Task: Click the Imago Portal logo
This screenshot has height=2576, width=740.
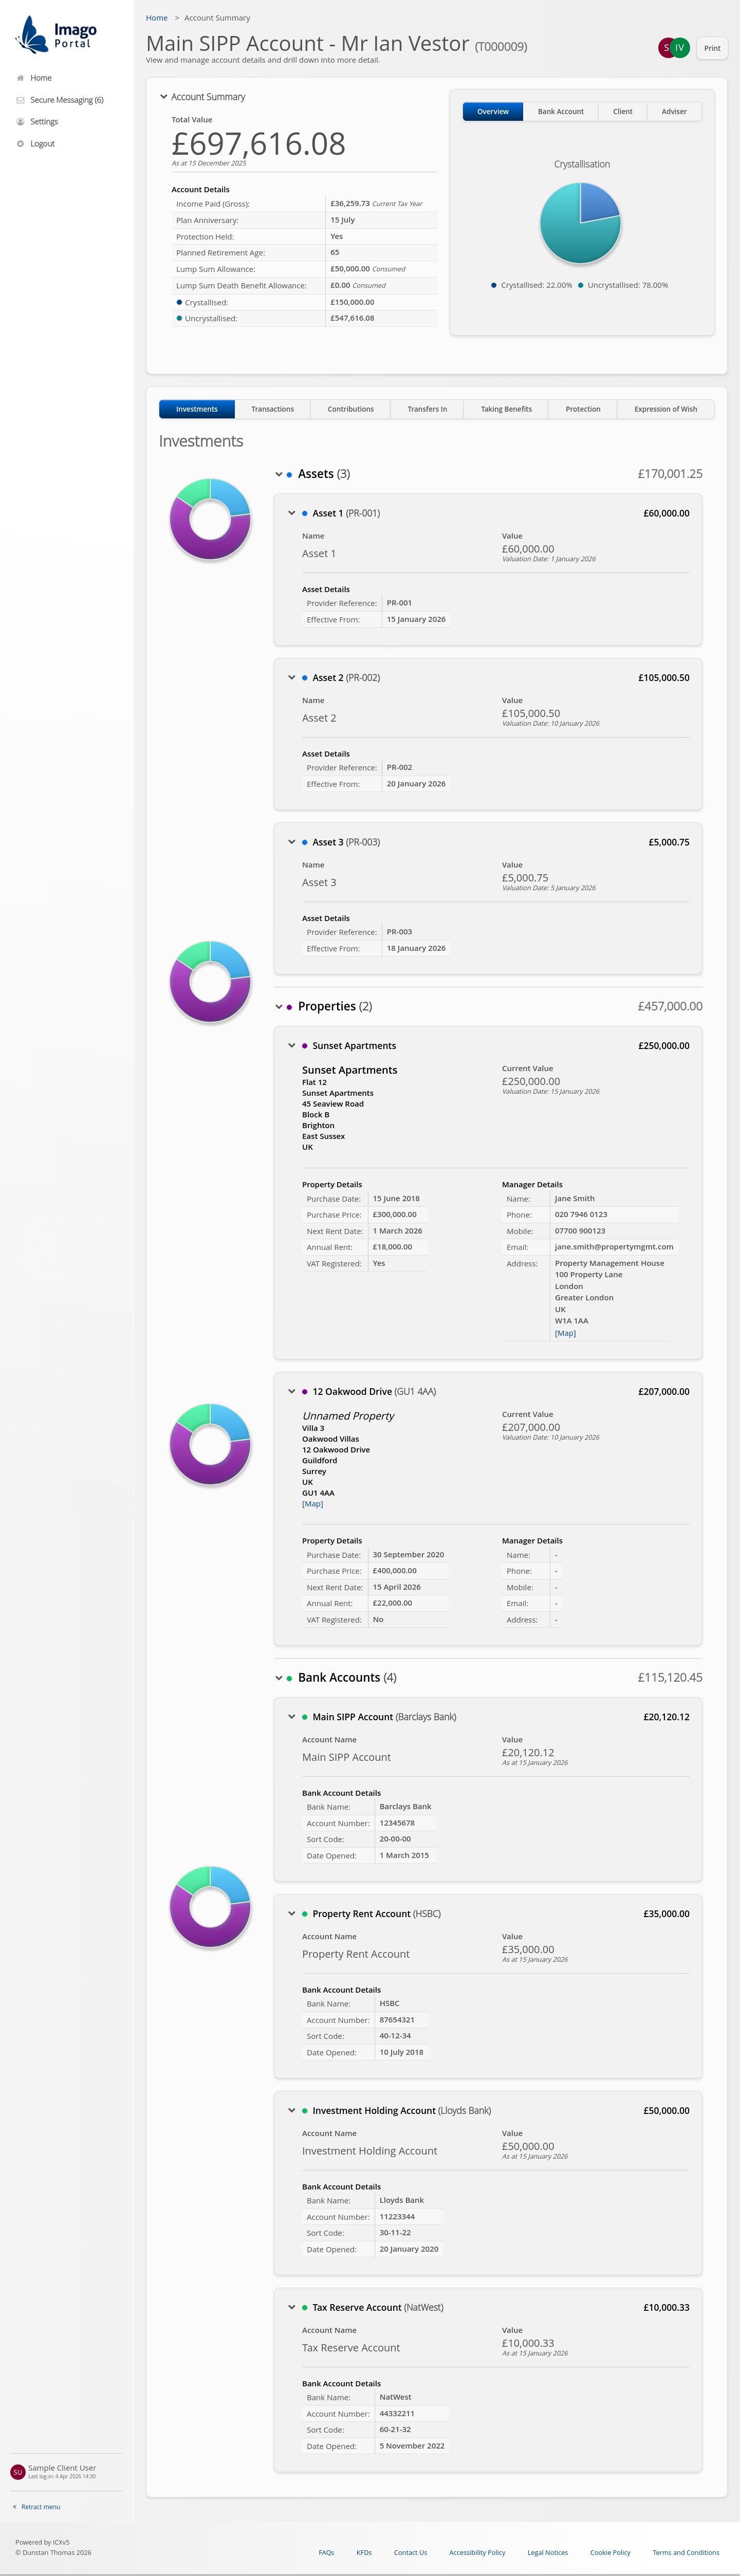Action: tap(57, 35)
